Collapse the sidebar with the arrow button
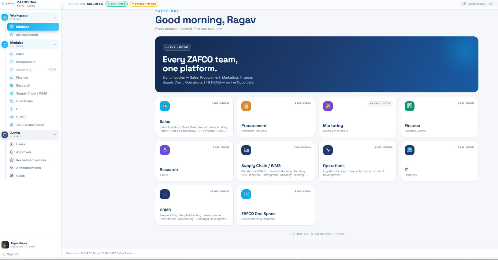This screenshot has height=260, width=498. pos(61,7)
